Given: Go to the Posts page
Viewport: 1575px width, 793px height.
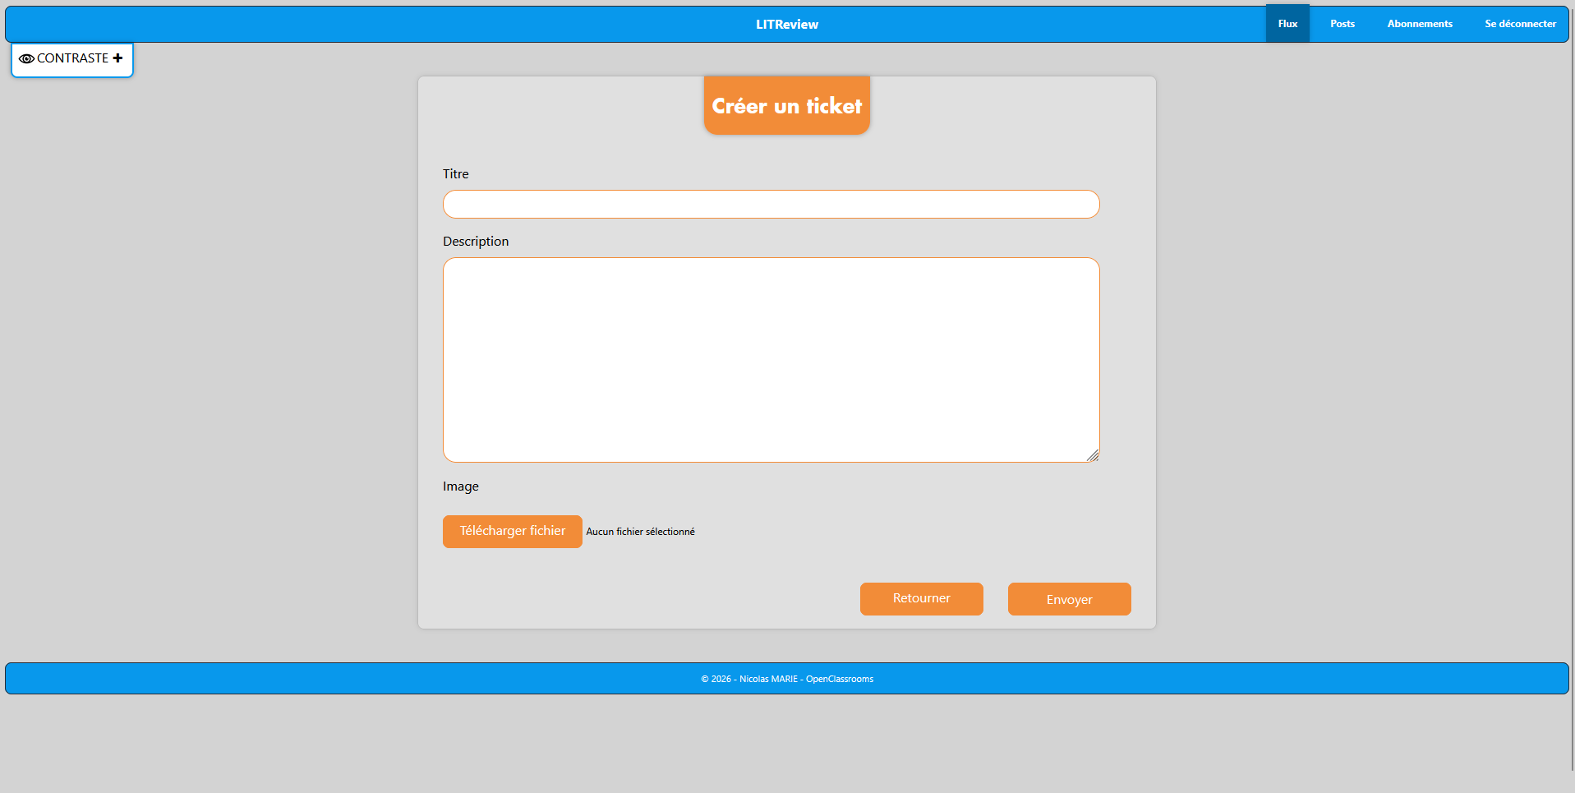Looking at the screenshot, I should click(x=1342, y=24).
